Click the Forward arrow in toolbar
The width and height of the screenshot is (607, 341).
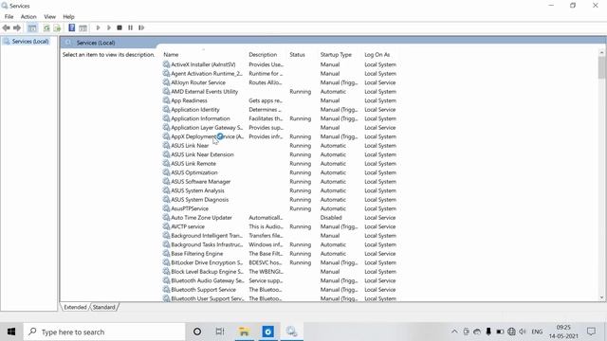(17, 27)
